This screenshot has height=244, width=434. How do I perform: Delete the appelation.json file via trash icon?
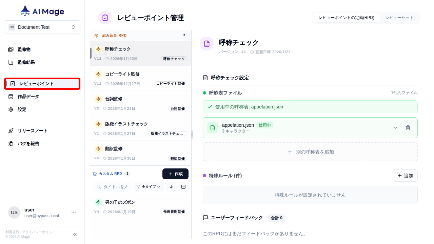click(408, 128)
